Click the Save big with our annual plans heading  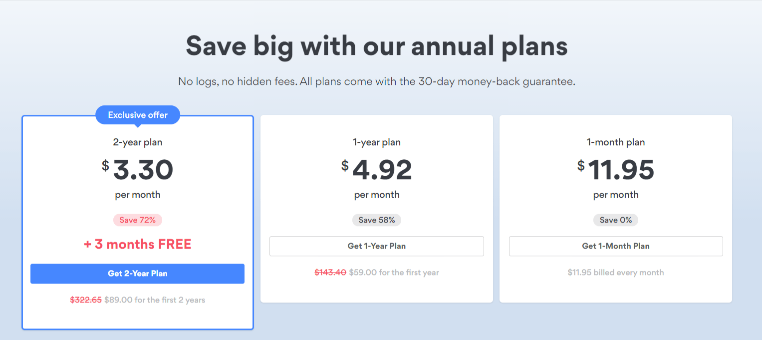[x=377, y=46]
